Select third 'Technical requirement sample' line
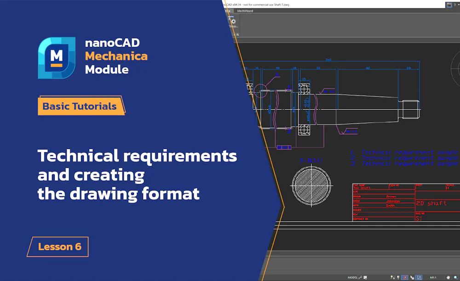This screenshot has width=460, height=281. click(409, 163)
